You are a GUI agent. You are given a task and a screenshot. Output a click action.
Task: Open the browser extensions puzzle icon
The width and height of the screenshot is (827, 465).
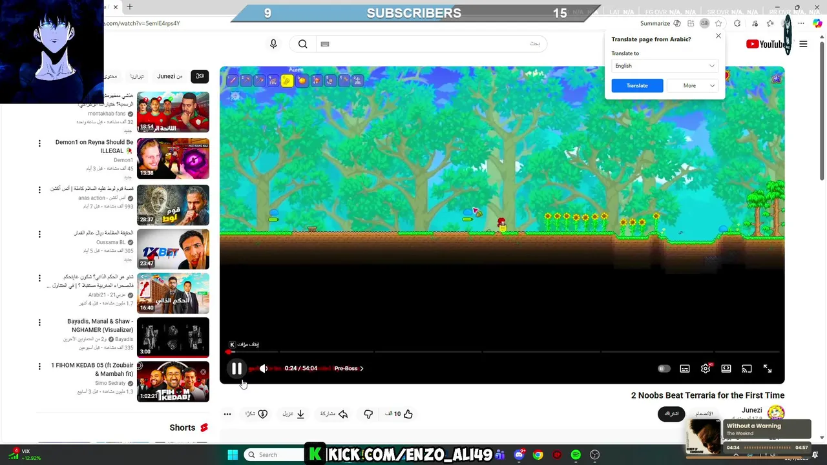point(737,23)
